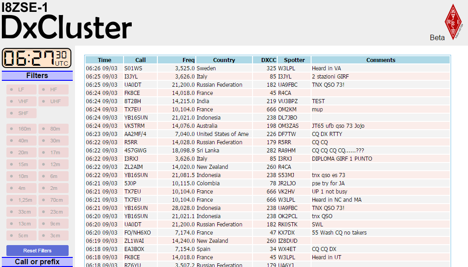Select the 40m band filter
468x267 pixels.
(x=22, y=141)
